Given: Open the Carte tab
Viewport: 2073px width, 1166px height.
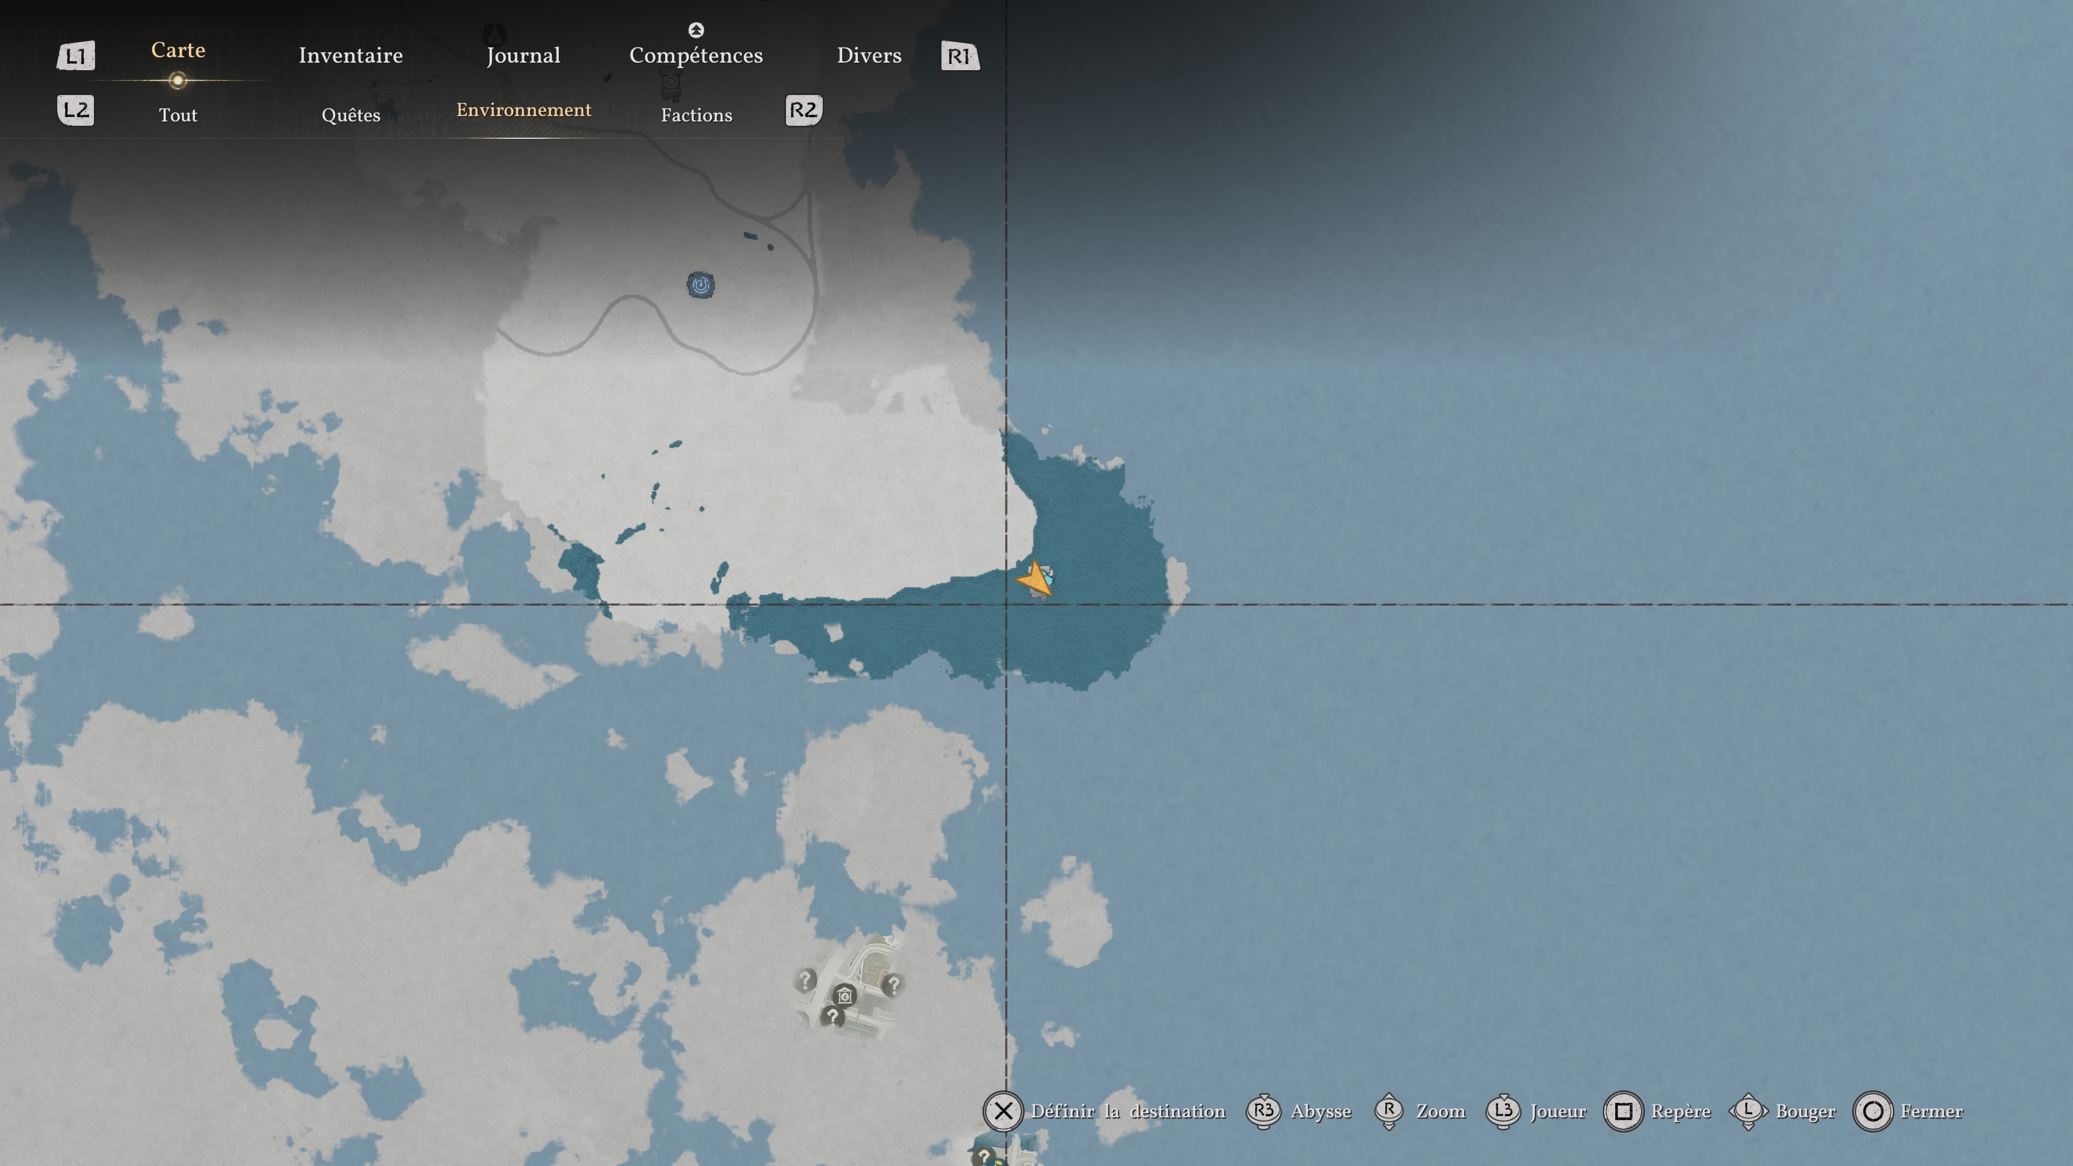Looking at the screenshot, I should (178, 51).
